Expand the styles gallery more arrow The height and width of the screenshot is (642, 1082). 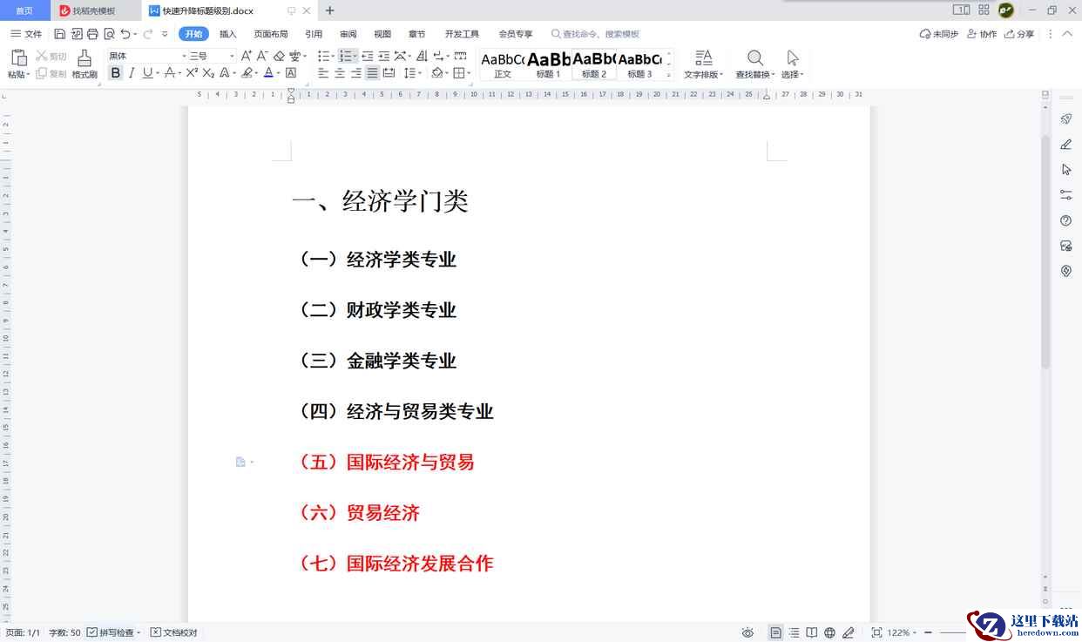click(x=669, y=75)
